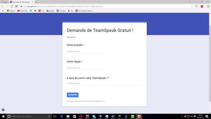Click the page vertical scrollbar
The height and width of the screenshot is (119, 211).
tap(210, 63)
